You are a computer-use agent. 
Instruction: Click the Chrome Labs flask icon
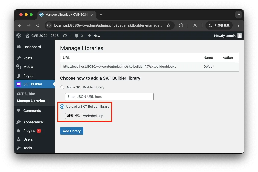click(x=195, y=25)
